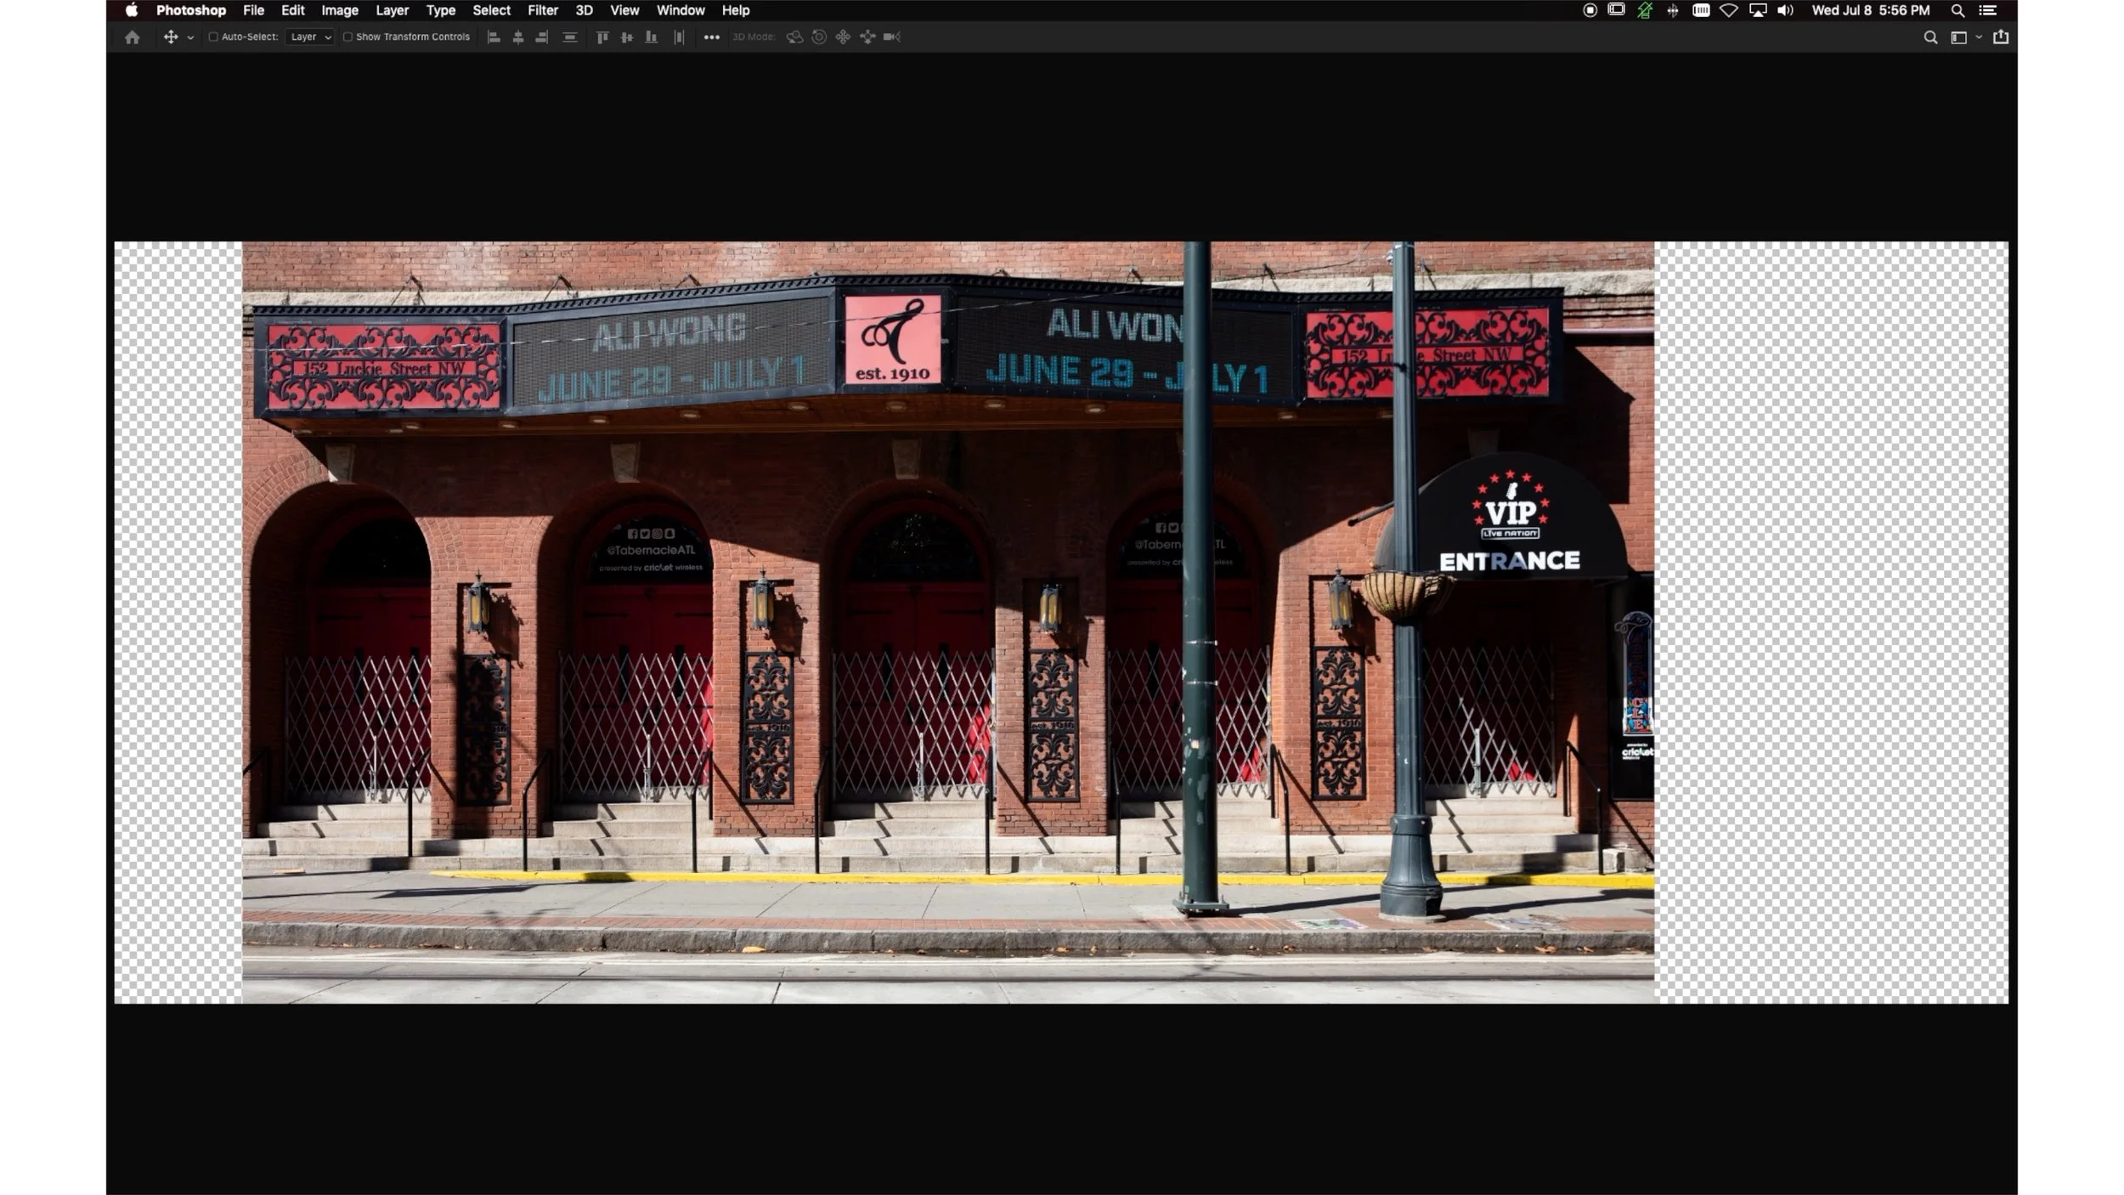The width and height of the screenshot is (2124, 1195).
Task: Open Photoshop search magnifier in options bar
Action: pos(1930,37)
